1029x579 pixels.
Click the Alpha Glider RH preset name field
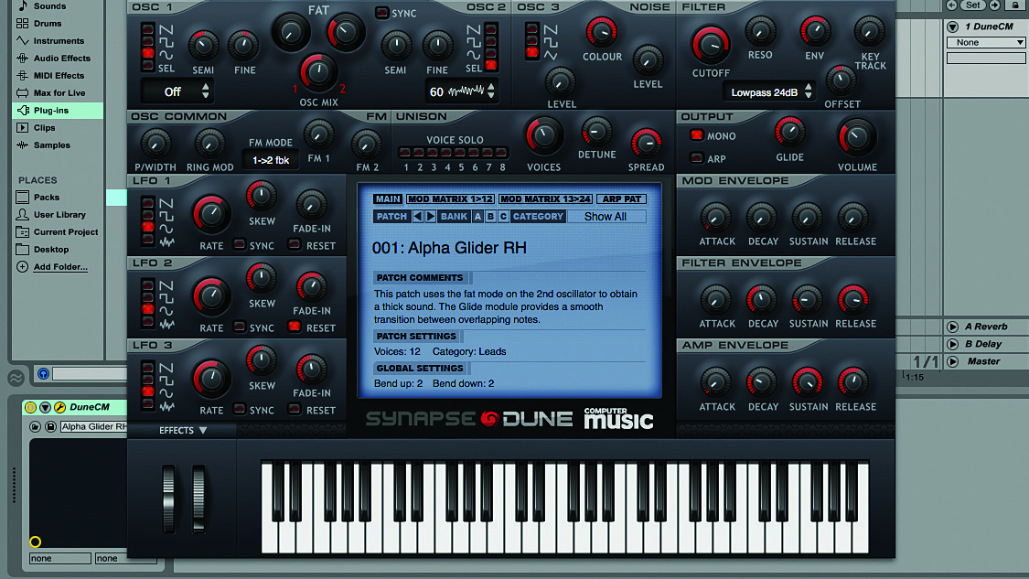tap(93, 426)
